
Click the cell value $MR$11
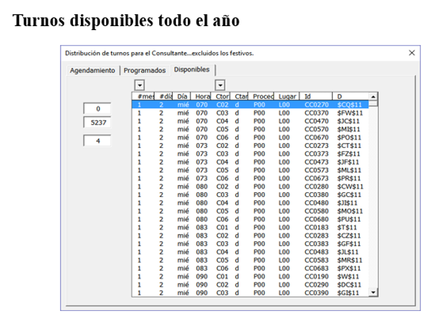point(349,260)
